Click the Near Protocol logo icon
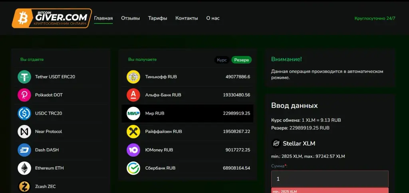Image resolution: width=409 pixels, height=193 pixels. 24,132
